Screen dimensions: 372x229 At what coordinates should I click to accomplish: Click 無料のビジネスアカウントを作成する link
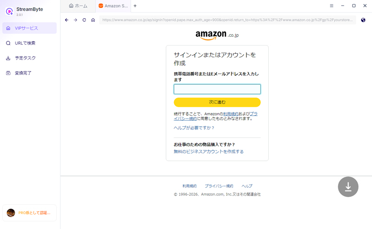[x=208, y=151]
